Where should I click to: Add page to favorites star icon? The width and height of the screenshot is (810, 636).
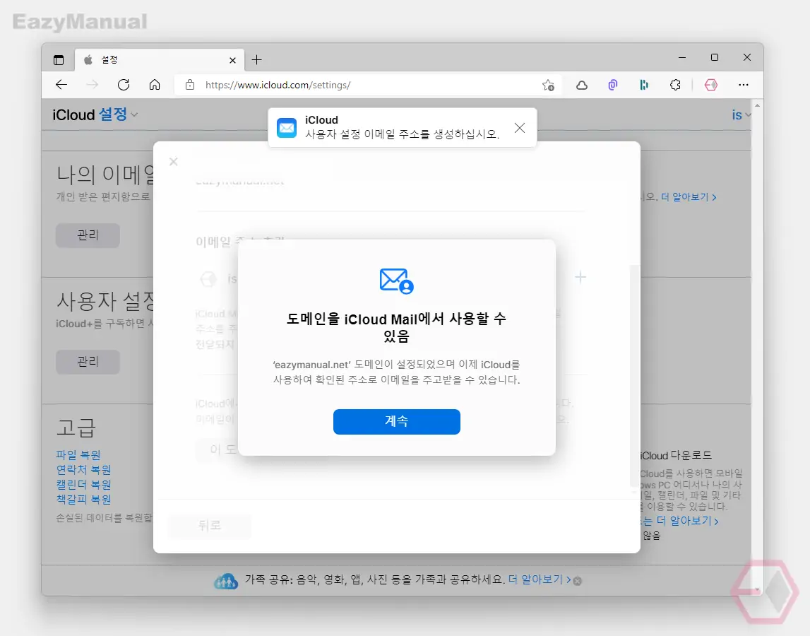pos(548,85)
